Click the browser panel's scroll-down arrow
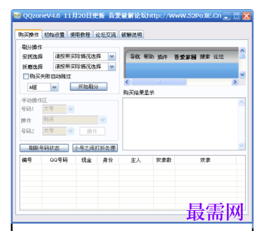This screenshot has width=255, height=231. pyautogui.click(x=242, y=75)
